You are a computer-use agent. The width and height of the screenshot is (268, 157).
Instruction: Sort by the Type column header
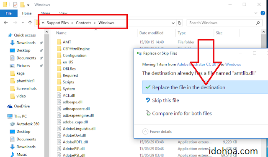[181, 33]
